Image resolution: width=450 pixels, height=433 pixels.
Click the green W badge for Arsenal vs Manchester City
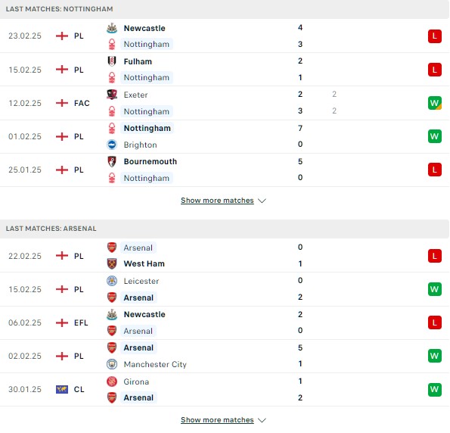click(435, 356)
